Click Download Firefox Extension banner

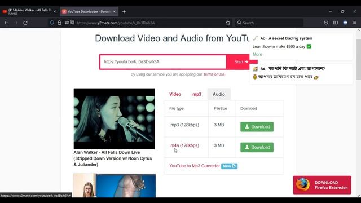pos(322,185)
